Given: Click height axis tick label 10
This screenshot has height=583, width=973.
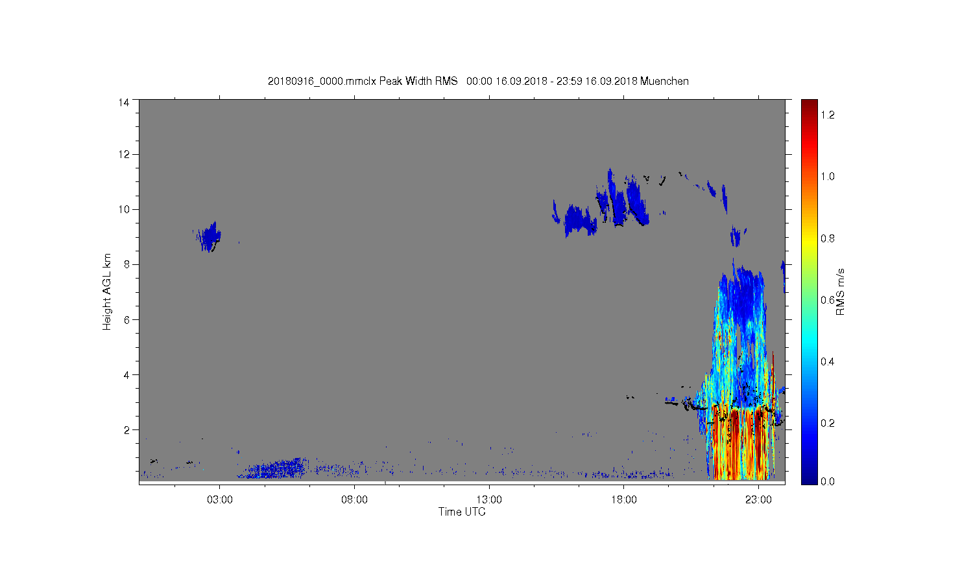Looking at the screenshot, I should tap(124, 209).
